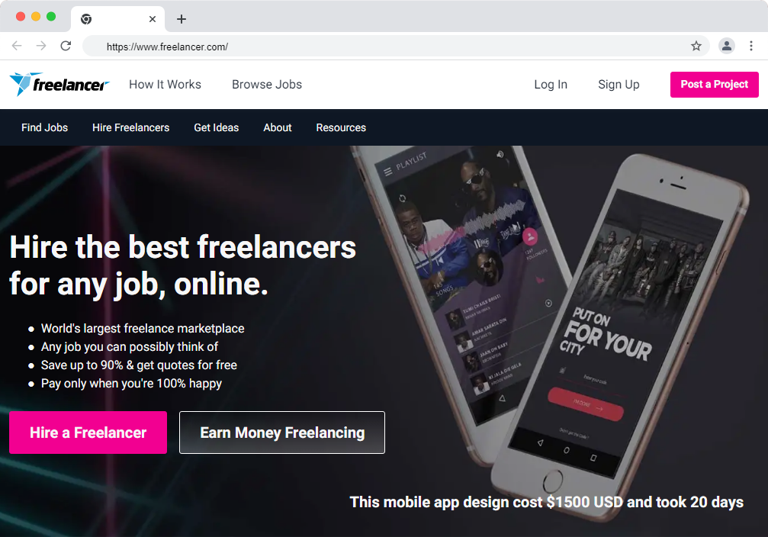This screenshot has height=537, width=768.
Task: Select the Log In link
Action: pyautogui.click(x=551, y=84)
